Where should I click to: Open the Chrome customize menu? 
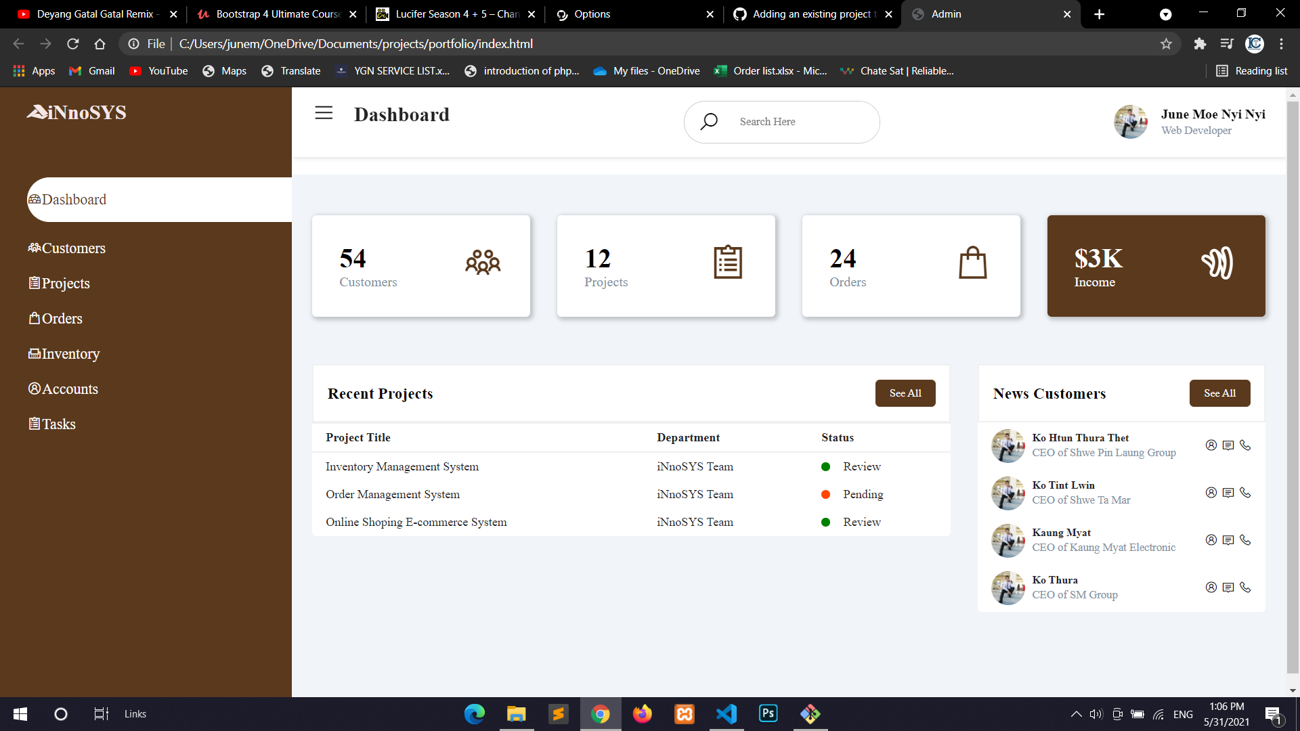(1282, 43)
